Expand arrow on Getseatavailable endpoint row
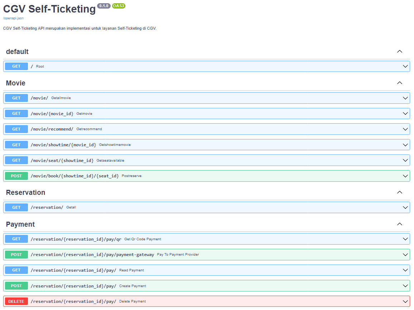The width and height of the screenshot is (414, 310). coord(405,161)
